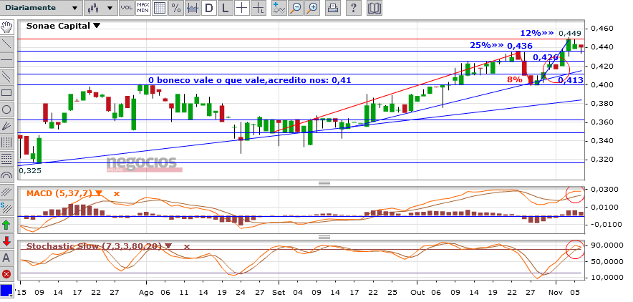This screenshot has height=302, width=633.
Task: Click the red delete drawings icon
Action: pos(7,274)
